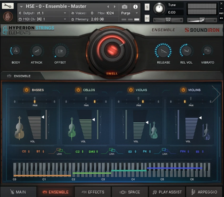
Task: Adjust the Basses high key B1 stepper
Action: (43, 151)
